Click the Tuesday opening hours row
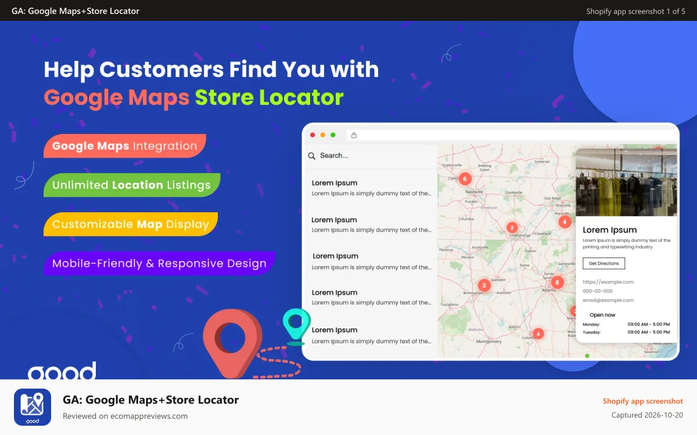This screenshot has width=697, height=435. [x=626, y=332]
